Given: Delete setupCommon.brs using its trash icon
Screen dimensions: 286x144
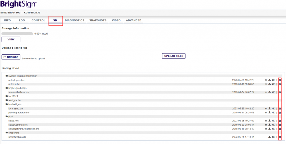Looking at the screenshot, I should click(280, 125).
